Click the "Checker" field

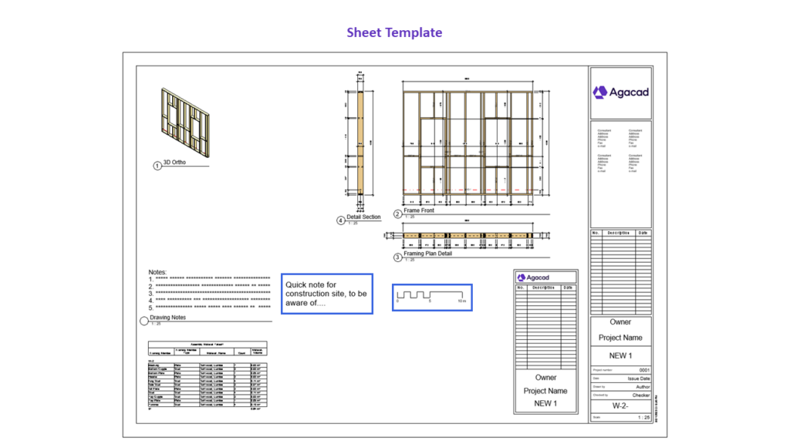coord(641,395)
